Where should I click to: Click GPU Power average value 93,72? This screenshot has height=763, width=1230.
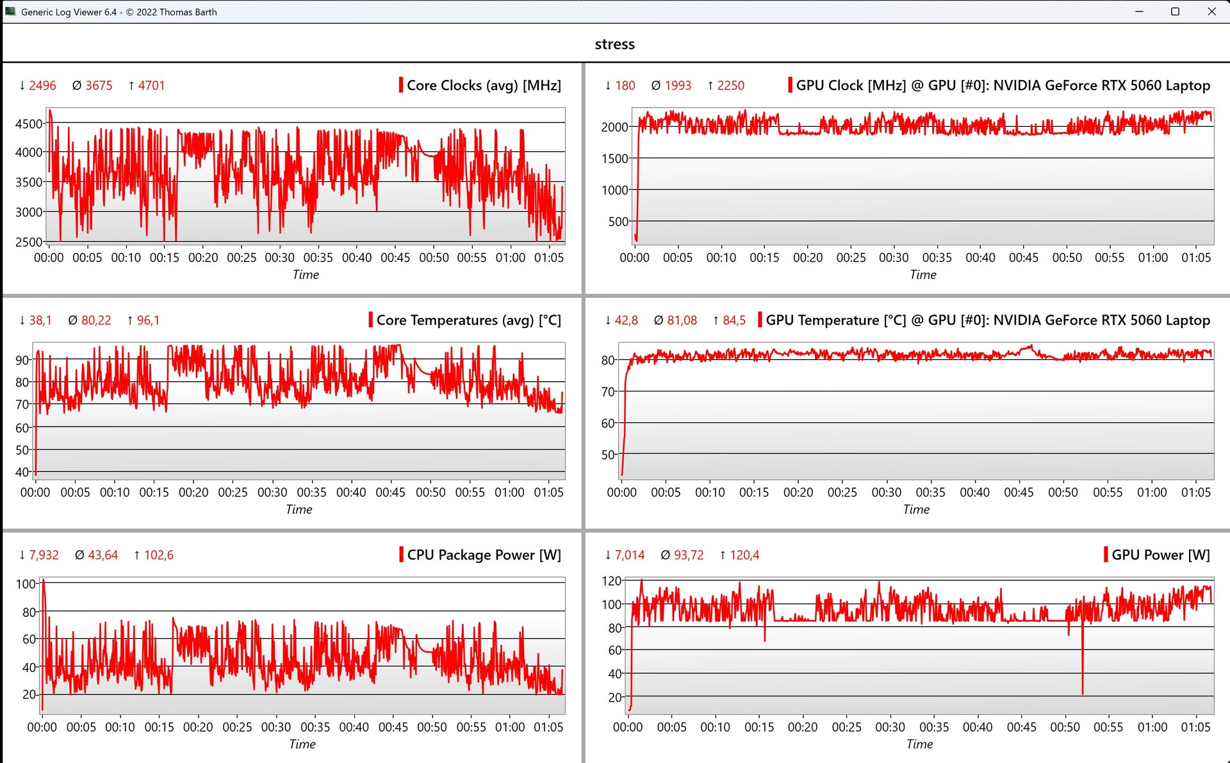click(x=689, y=555)
